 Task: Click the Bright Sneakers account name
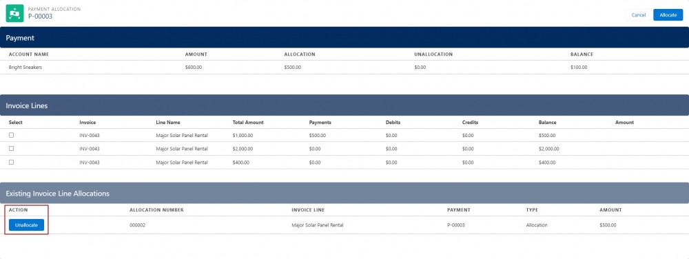tap(25, 68)
